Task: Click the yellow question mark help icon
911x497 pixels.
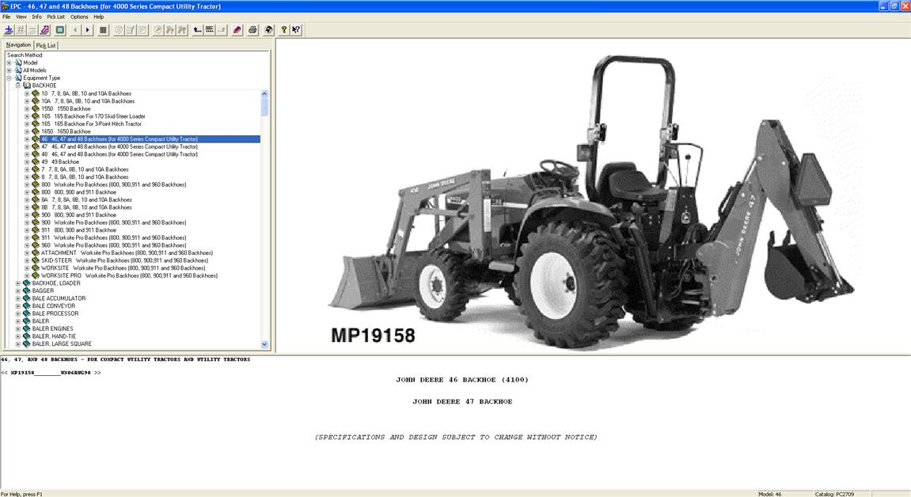Action: [284, 29]
